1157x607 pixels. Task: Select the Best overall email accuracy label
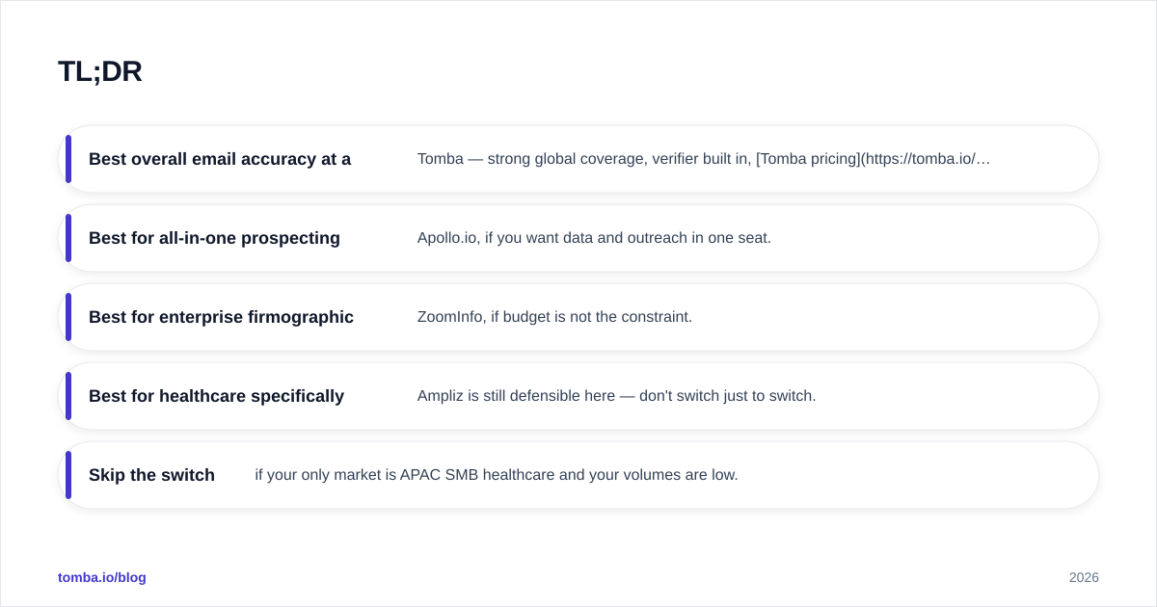click(x=220, y=159)
